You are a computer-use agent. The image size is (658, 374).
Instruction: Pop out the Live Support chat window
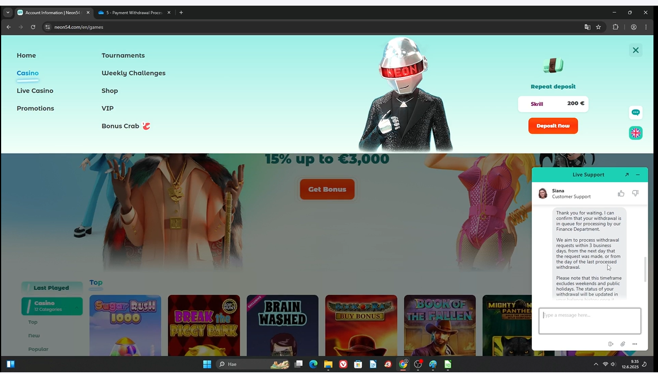click(626, 175)
